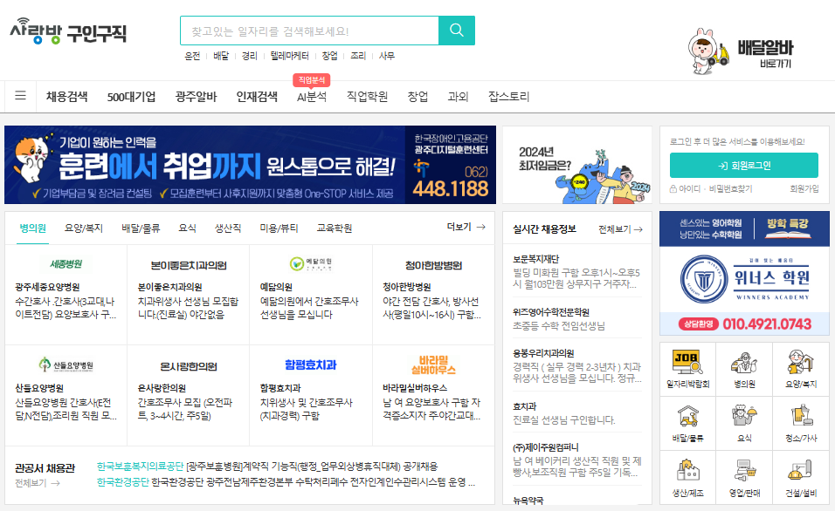
Task: Click the 예닮의원 logo
Action: (x=311, y=263)
